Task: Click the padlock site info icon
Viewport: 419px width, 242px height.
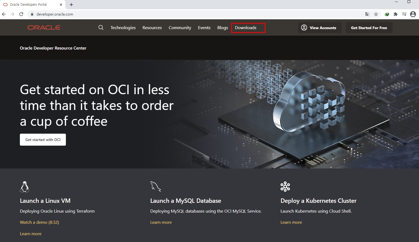Action: point(32,14)
